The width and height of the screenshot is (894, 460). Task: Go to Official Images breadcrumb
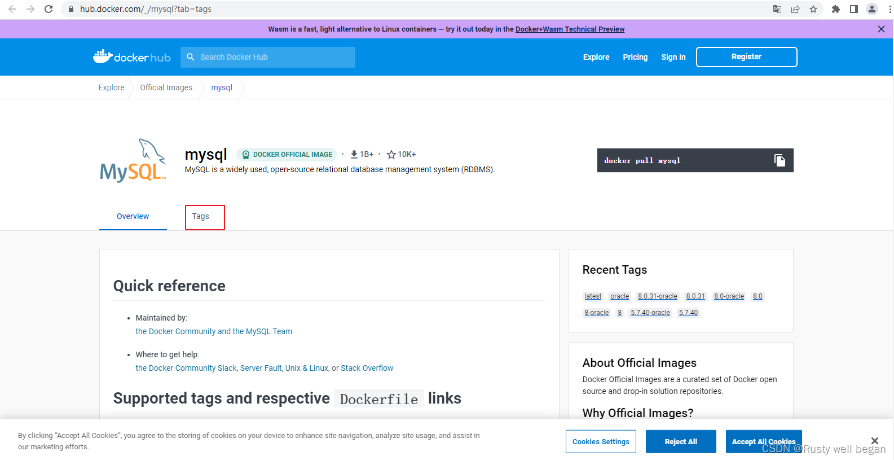pyautogui.click(x=166, y=87)
